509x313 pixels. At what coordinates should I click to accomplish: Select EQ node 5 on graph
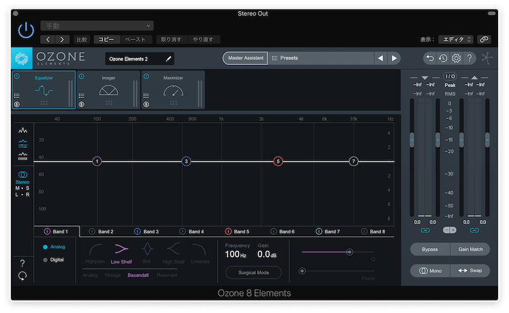click(x=278, y=162)
